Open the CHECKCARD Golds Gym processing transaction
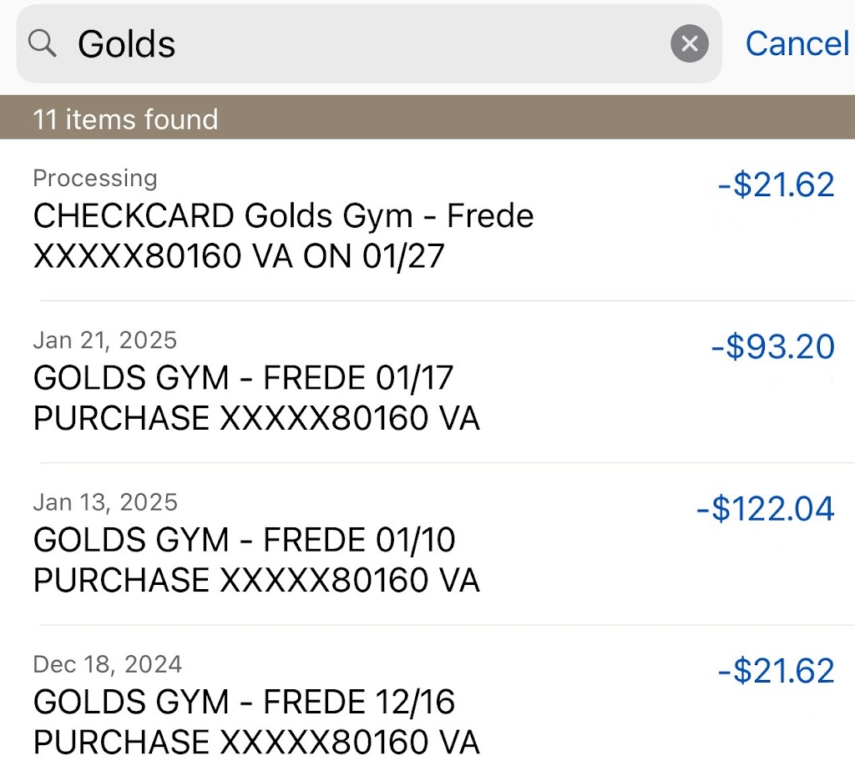The image size is (855, 776). [x=283, y=217]
